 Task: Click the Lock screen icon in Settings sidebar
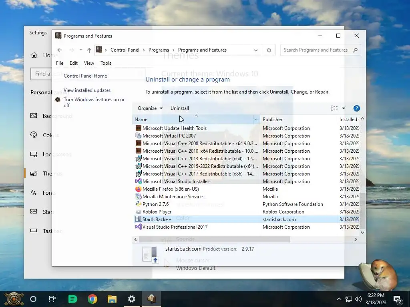tap(34, 154)
